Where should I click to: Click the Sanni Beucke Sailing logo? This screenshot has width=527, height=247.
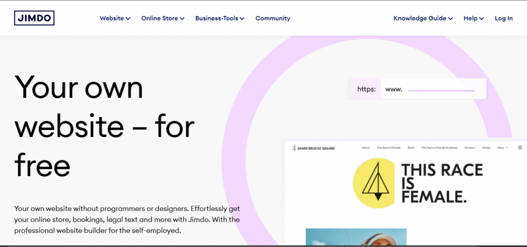(313, 148)
